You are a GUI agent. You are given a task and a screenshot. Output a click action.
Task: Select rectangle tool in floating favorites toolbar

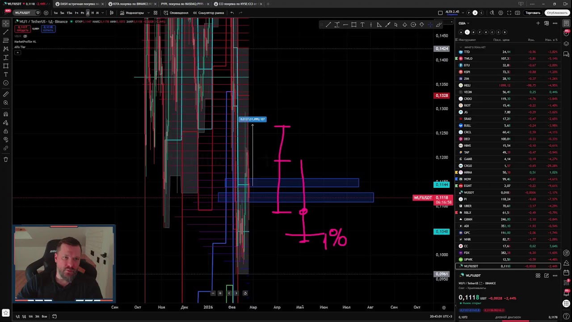(x=354, y=25)
